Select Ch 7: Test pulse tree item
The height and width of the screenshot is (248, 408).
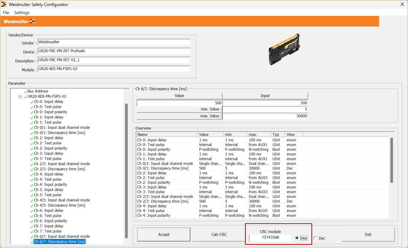[x=48, y=231]
